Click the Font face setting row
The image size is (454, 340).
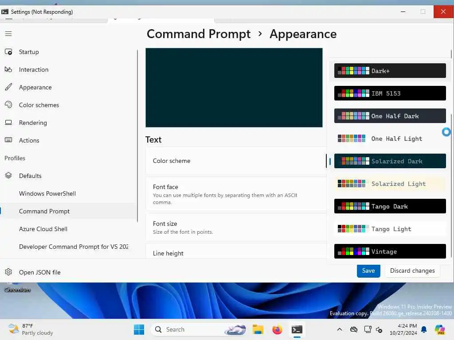tap(236, 194)
